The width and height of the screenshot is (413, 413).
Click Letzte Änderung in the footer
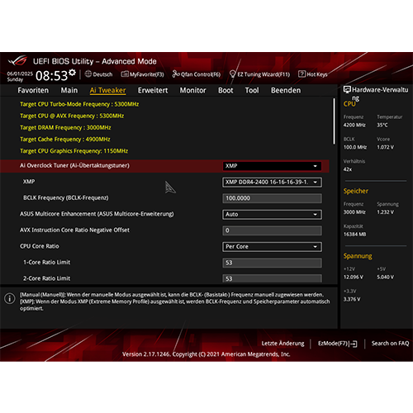click(x=282, y=344)
